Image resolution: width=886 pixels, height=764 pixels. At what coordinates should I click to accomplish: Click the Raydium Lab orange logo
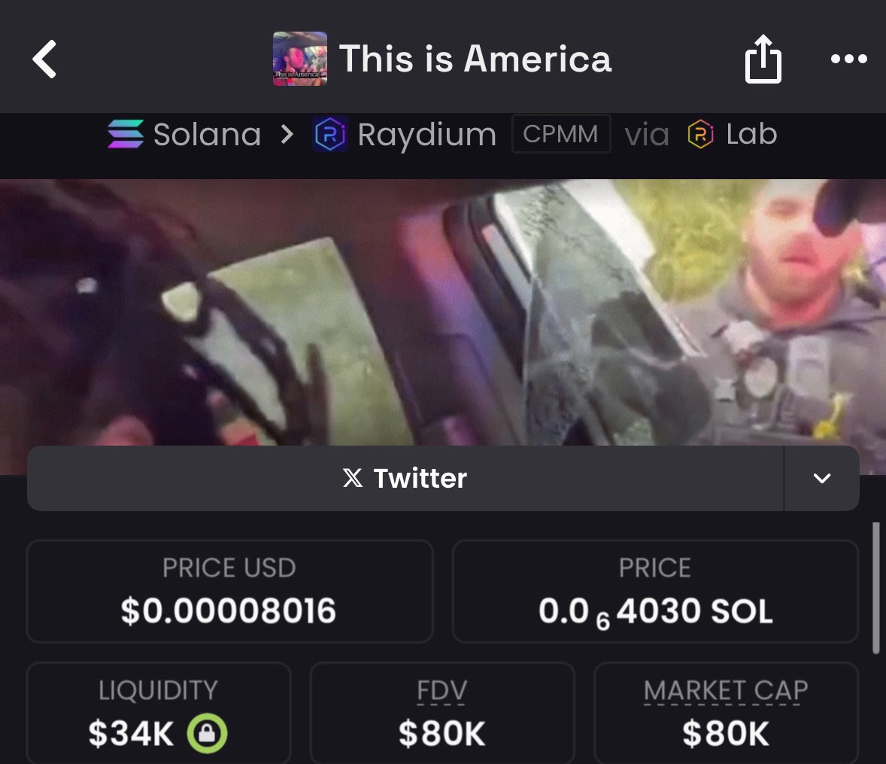[x=701, y=135]
